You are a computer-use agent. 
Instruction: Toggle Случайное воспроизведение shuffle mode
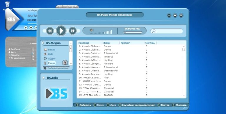click(137, 105)
